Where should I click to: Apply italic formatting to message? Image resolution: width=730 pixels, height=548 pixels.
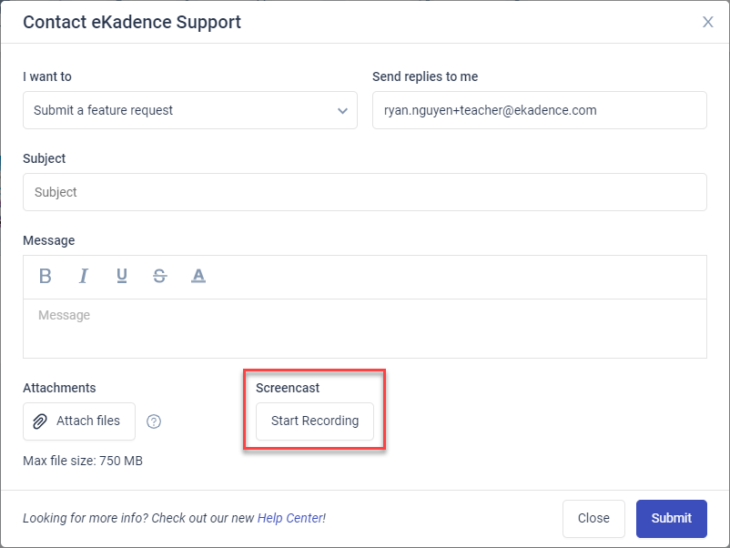click(84, 276)
